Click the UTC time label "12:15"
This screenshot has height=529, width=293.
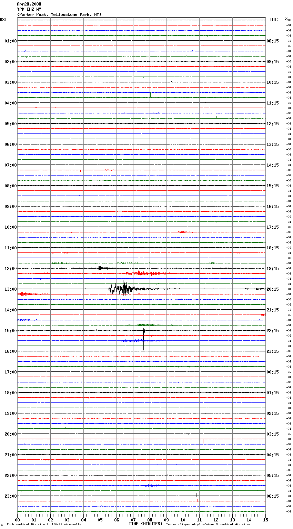point(273,124)
